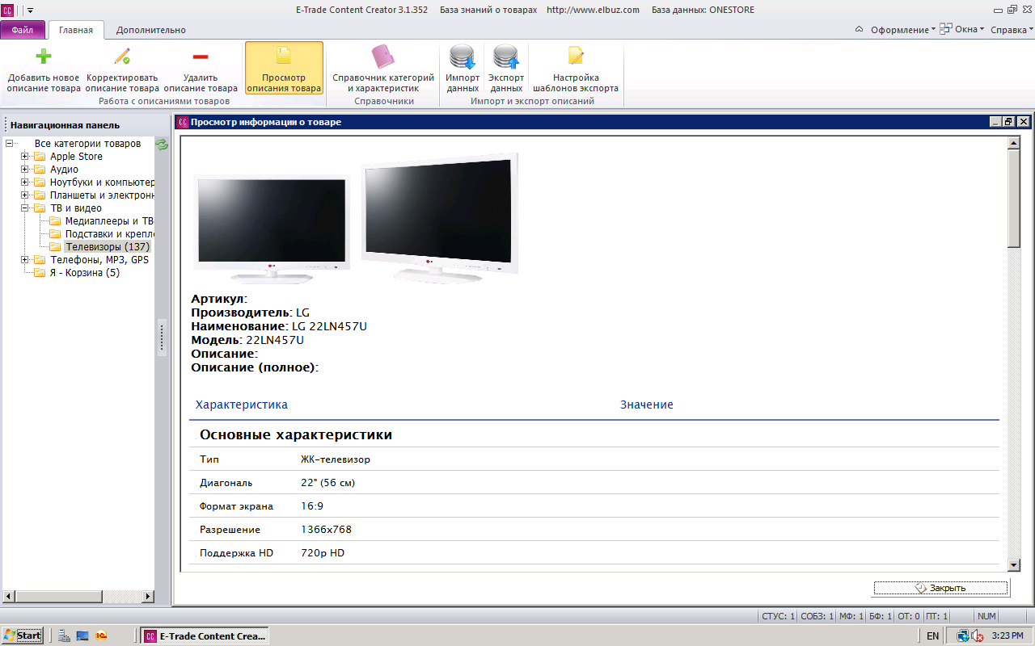Click the 1C quick launch icon in taskbar

coord(101,636)
